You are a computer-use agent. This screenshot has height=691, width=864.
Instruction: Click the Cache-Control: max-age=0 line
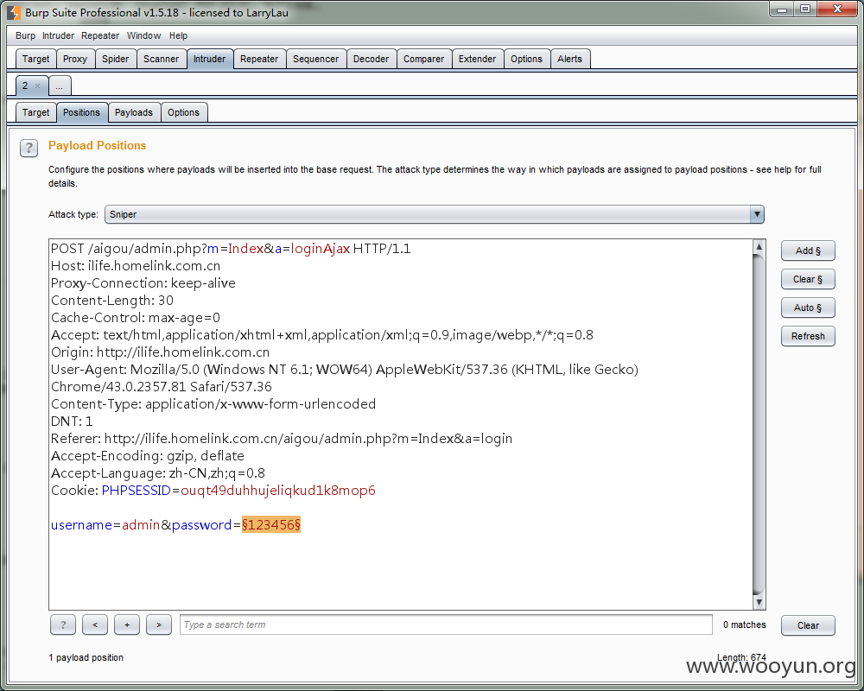(x=136, y=317)
